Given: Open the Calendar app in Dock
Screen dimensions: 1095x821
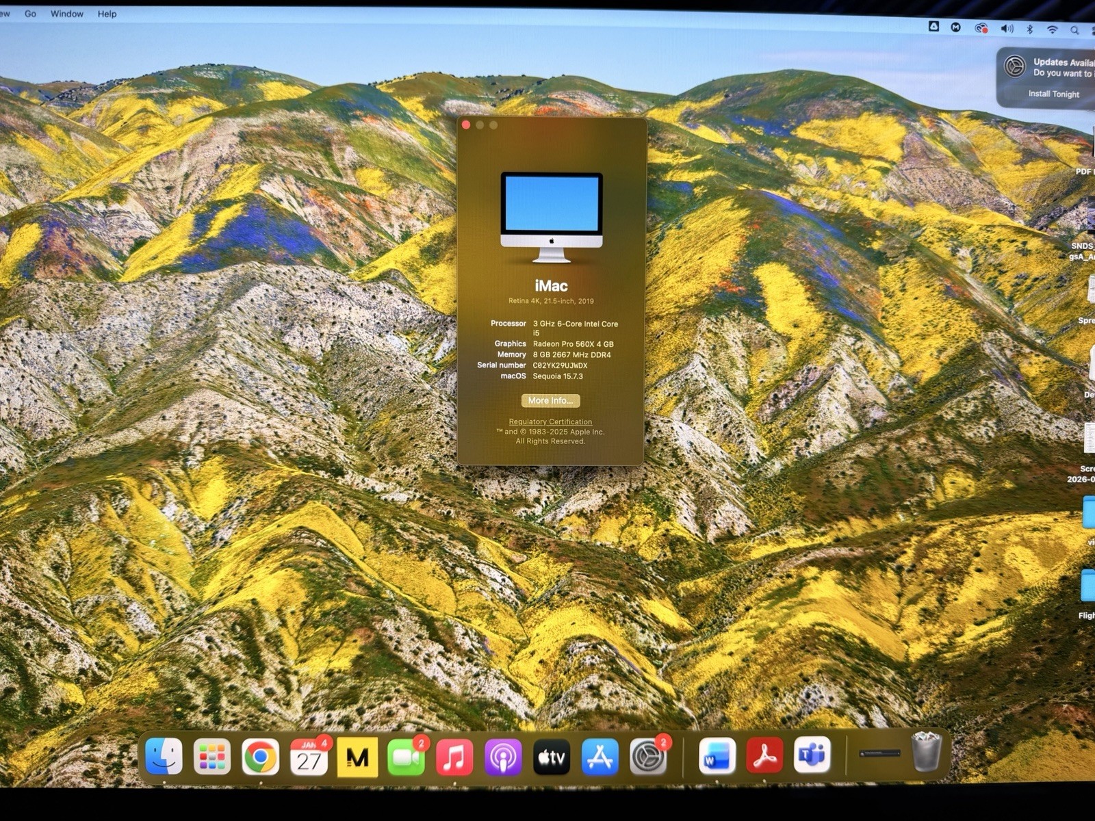Looking at the screenshot, I should 309,757.
